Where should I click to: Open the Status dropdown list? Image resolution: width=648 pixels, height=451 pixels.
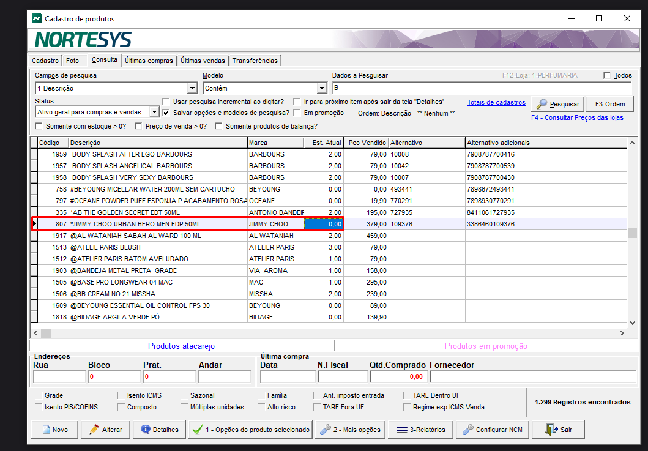[x=154, y=112]
